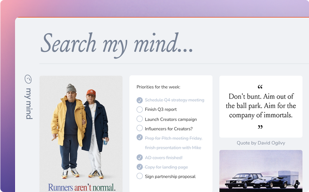
Task: Click the AD covers finished! text
Action: tap(164, 158)
